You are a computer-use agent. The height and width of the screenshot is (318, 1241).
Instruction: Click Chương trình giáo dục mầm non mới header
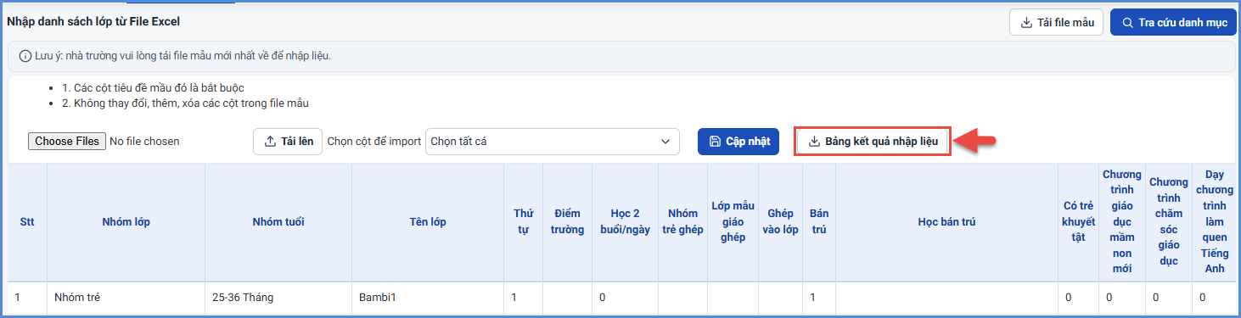point(1122,222)
